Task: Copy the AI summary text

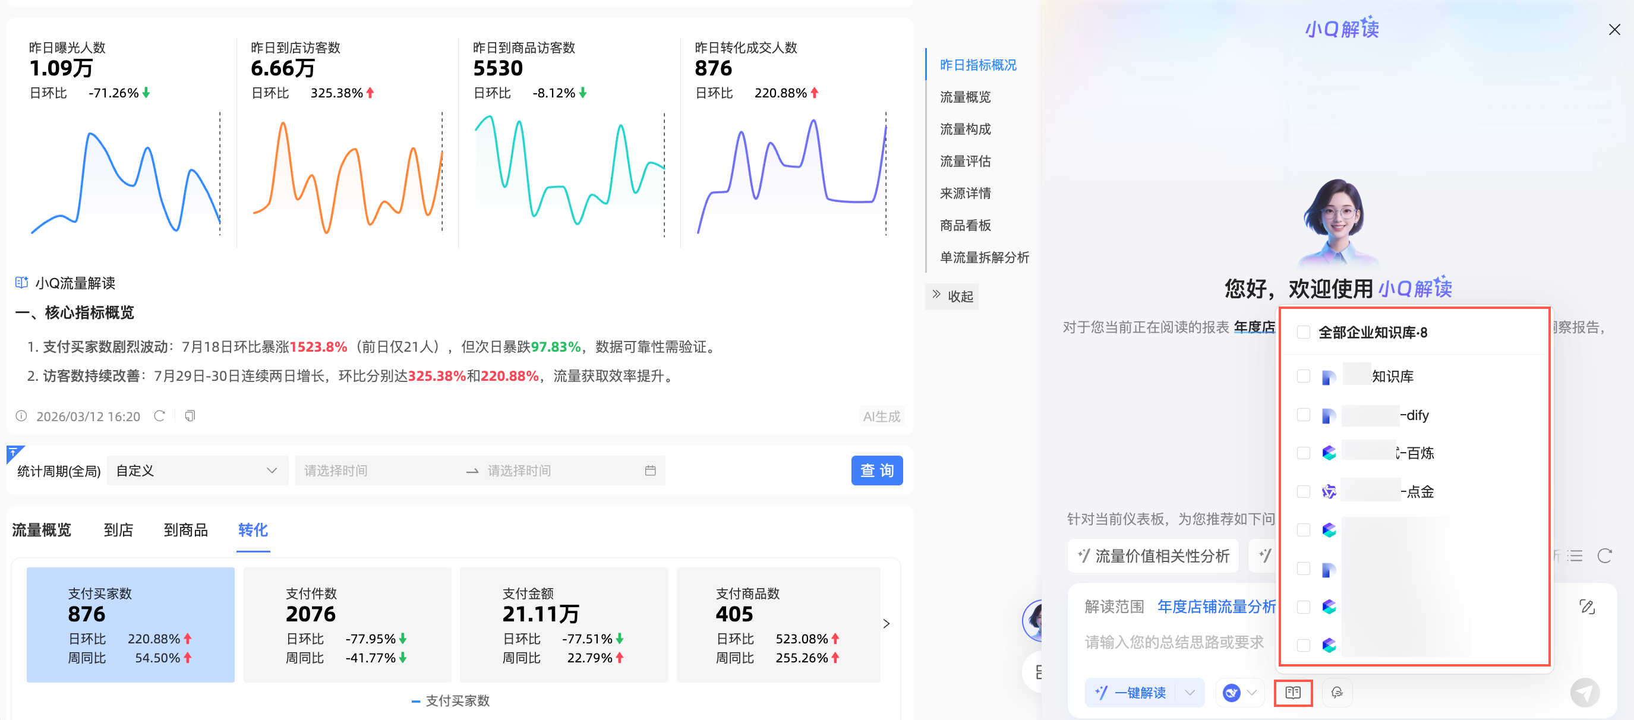Action: (190, 416)
